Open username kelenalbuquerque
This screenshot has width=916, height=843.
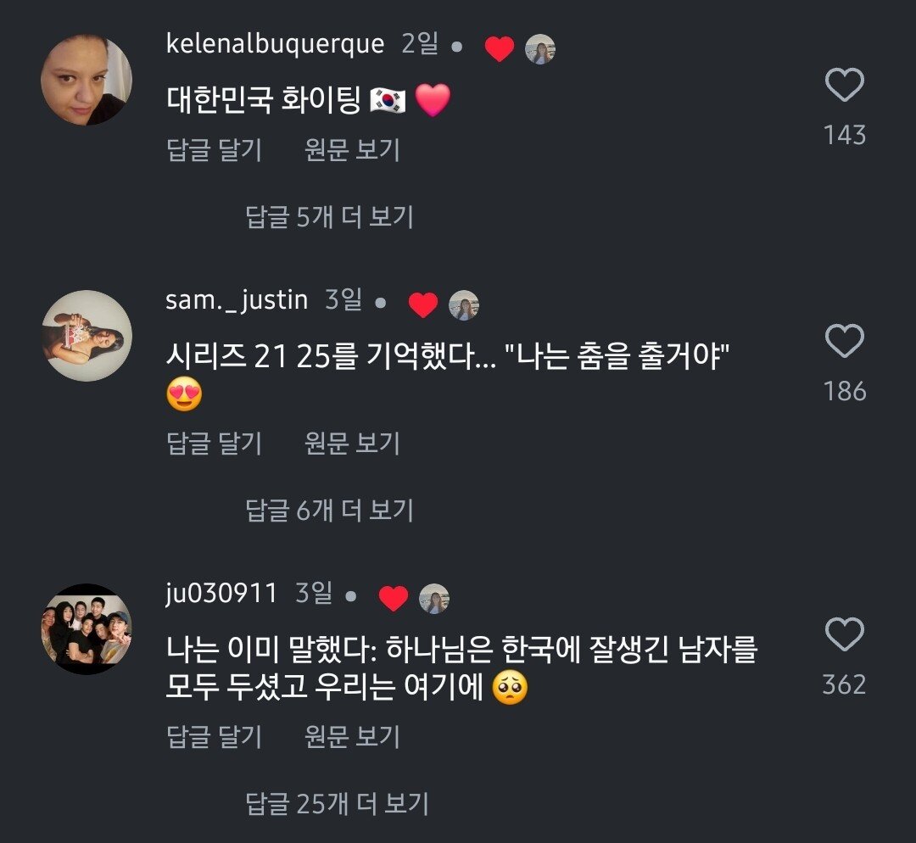click(x=276, y=44)
